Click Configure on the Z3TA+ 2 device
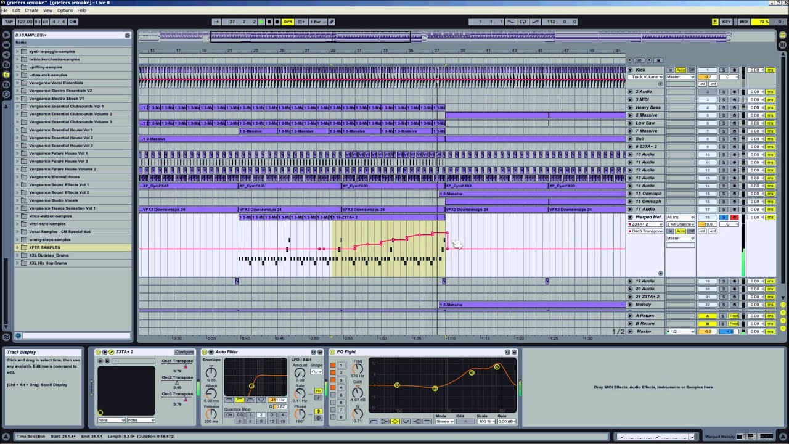 coord(184,352)
